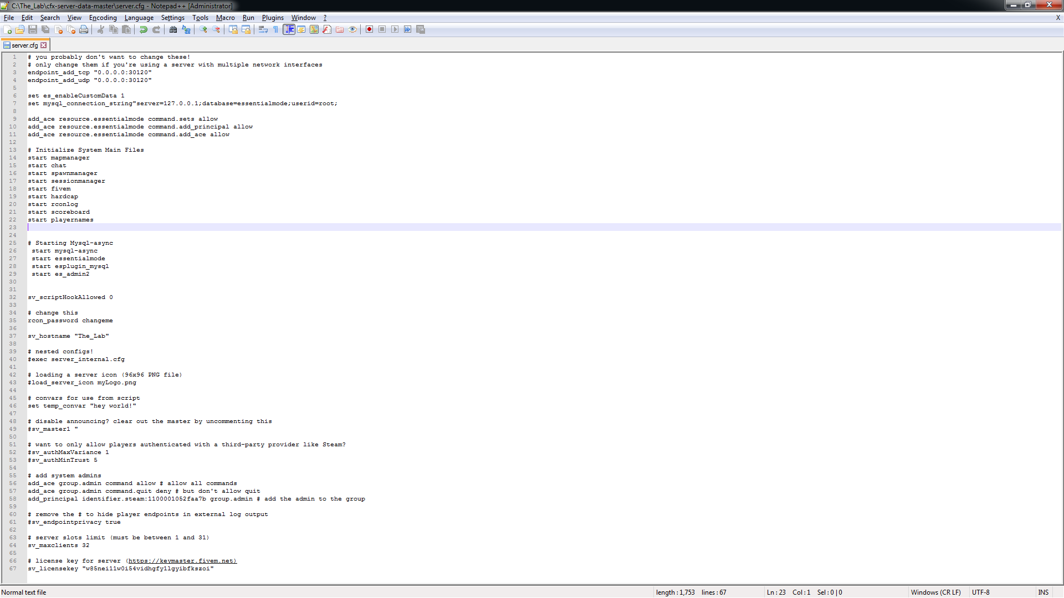Click the UTF-8 encoding status field
Viewport: 1064px width, 598px height.
coord(980,592)
